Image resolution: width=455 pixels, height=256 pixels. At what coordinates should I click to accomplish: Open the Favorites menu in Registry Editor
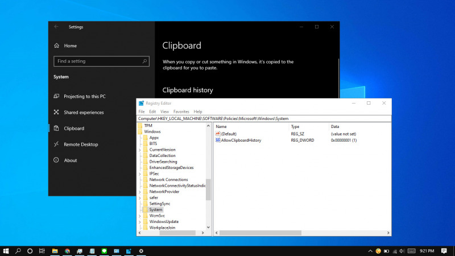(181, 112)
